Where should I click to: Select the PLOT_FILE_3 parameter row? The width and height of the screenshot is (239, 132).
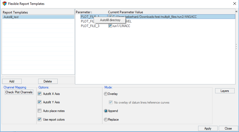90,26
